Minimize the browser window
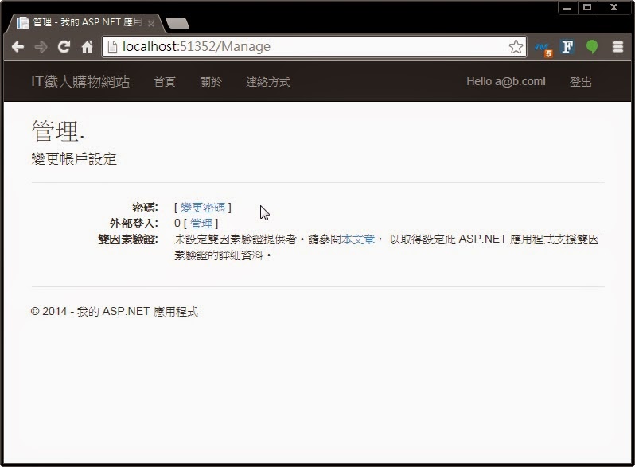This screenshot has width=635, height=467. [x=567, y=8]
